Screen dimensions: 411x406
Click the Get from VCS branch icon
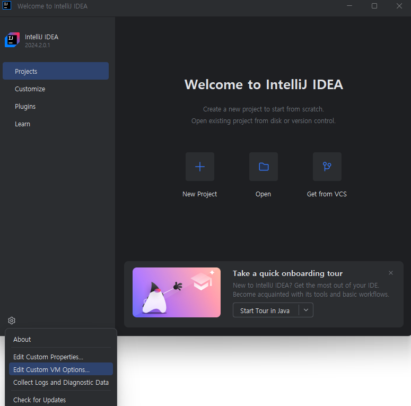pos(327,167)
